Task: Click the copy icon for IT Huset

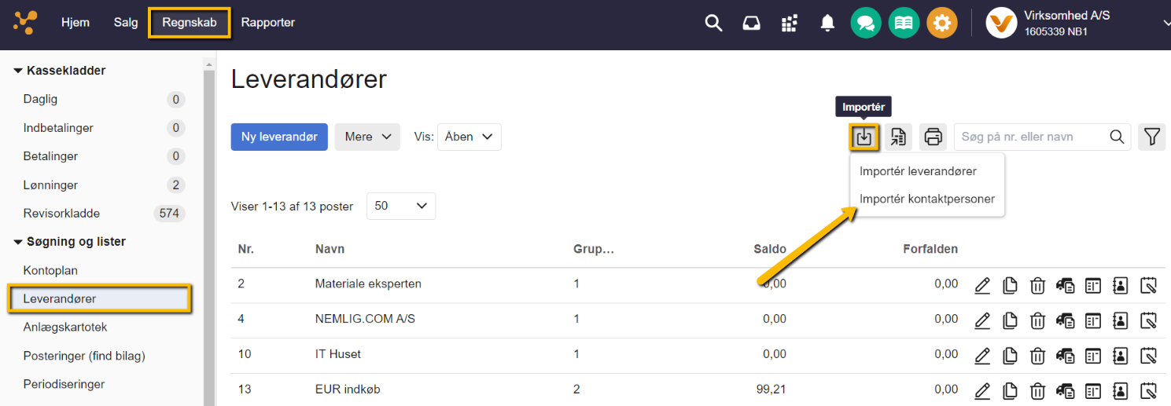Action: 1010,355
